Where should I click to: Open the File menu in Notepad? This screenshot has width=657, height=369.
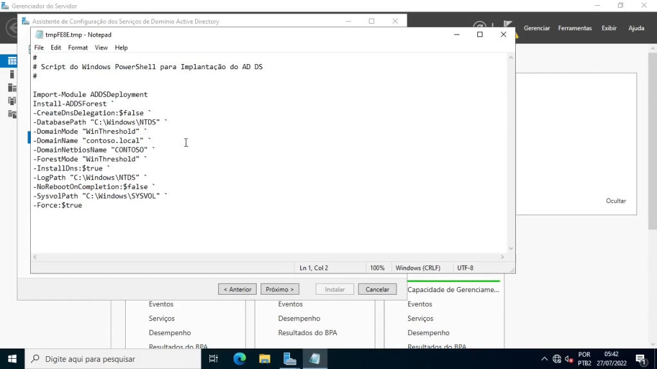coord(39,47)
